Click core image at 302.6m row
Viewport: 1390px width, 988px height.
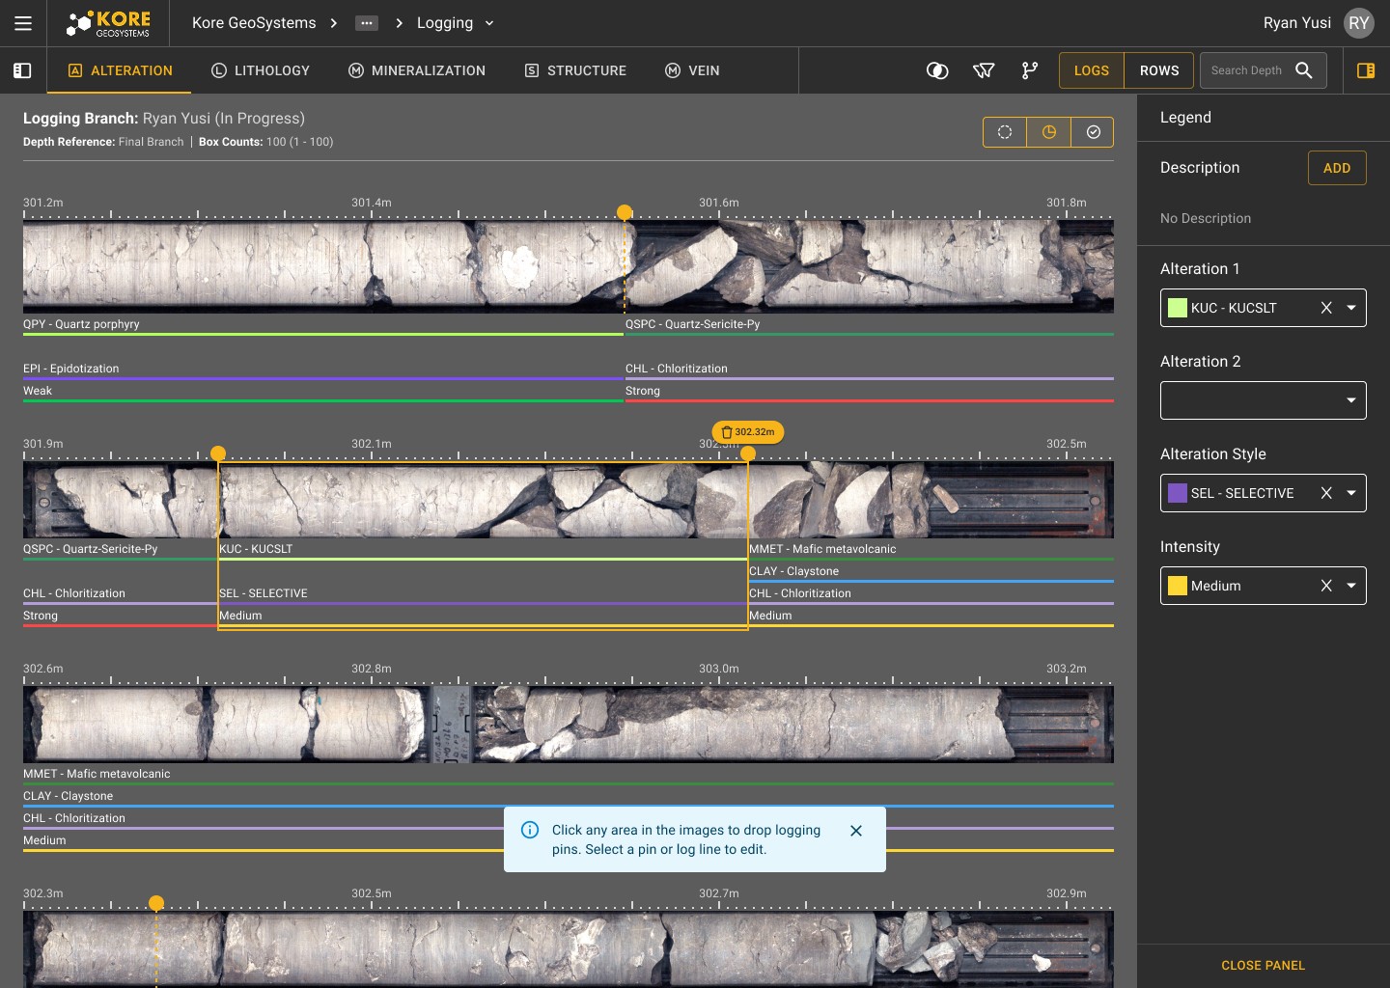pyautogui.click(x=569, y=724)
